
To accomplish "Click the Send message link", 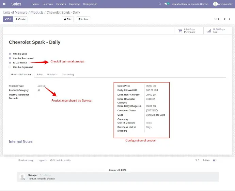I will tap(26, 160).
